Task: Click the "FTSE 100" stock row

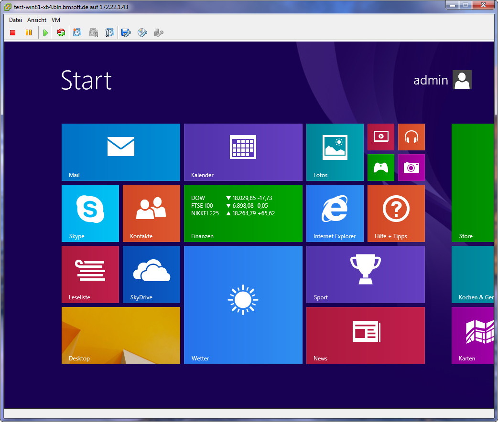Action: point(229,206)
